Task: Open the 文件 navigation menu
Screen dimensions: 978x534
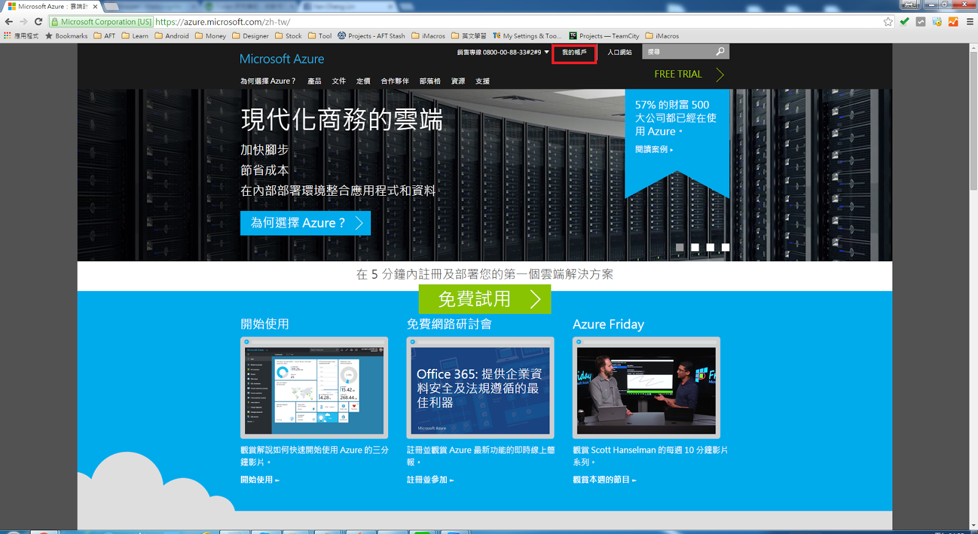Action: coord(339,81)
